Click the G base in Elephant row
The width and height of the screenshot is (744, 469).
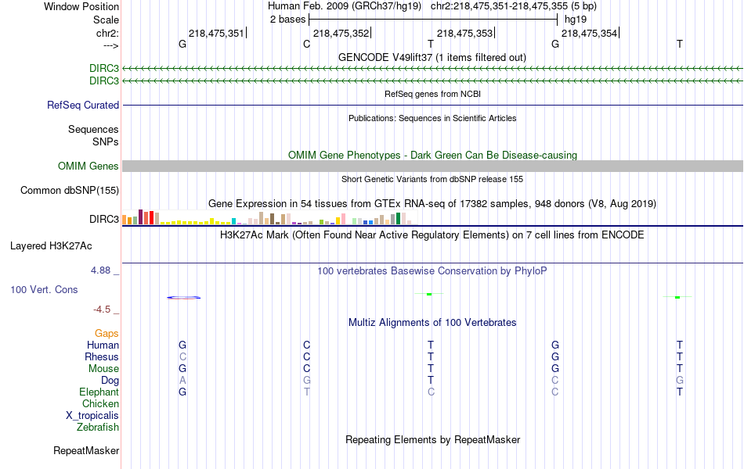coord(182,392)
